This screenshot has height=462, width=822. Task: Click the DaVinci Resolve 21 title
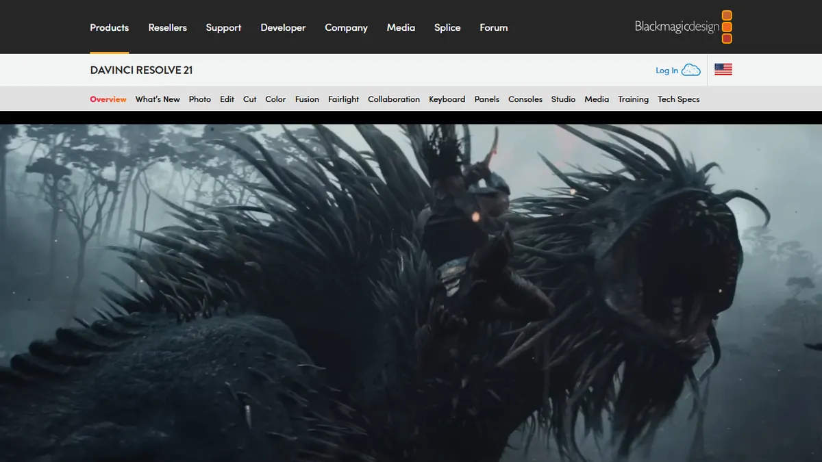pos(141,70)
